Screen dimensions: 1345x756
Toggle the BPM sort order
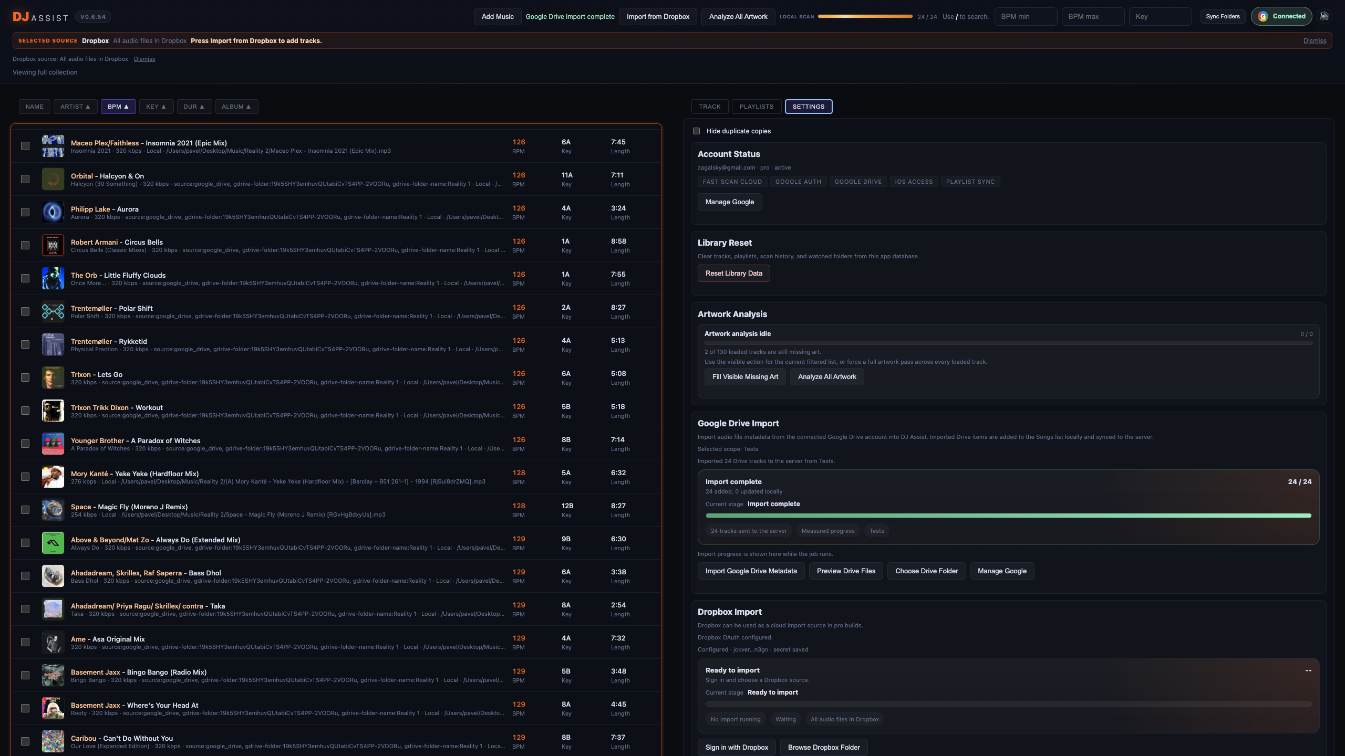[118, 107]
